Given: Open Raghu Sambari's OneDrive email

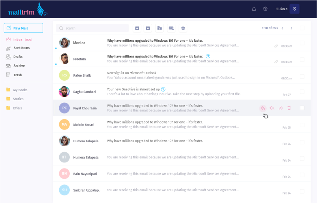Looking at the screenshot, I should 182,92.
